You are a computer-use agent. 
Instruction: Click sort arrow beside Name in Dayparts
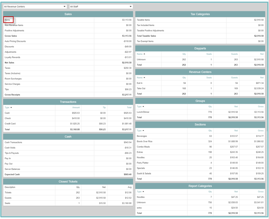pyautogui.click(x=144, y=54)
